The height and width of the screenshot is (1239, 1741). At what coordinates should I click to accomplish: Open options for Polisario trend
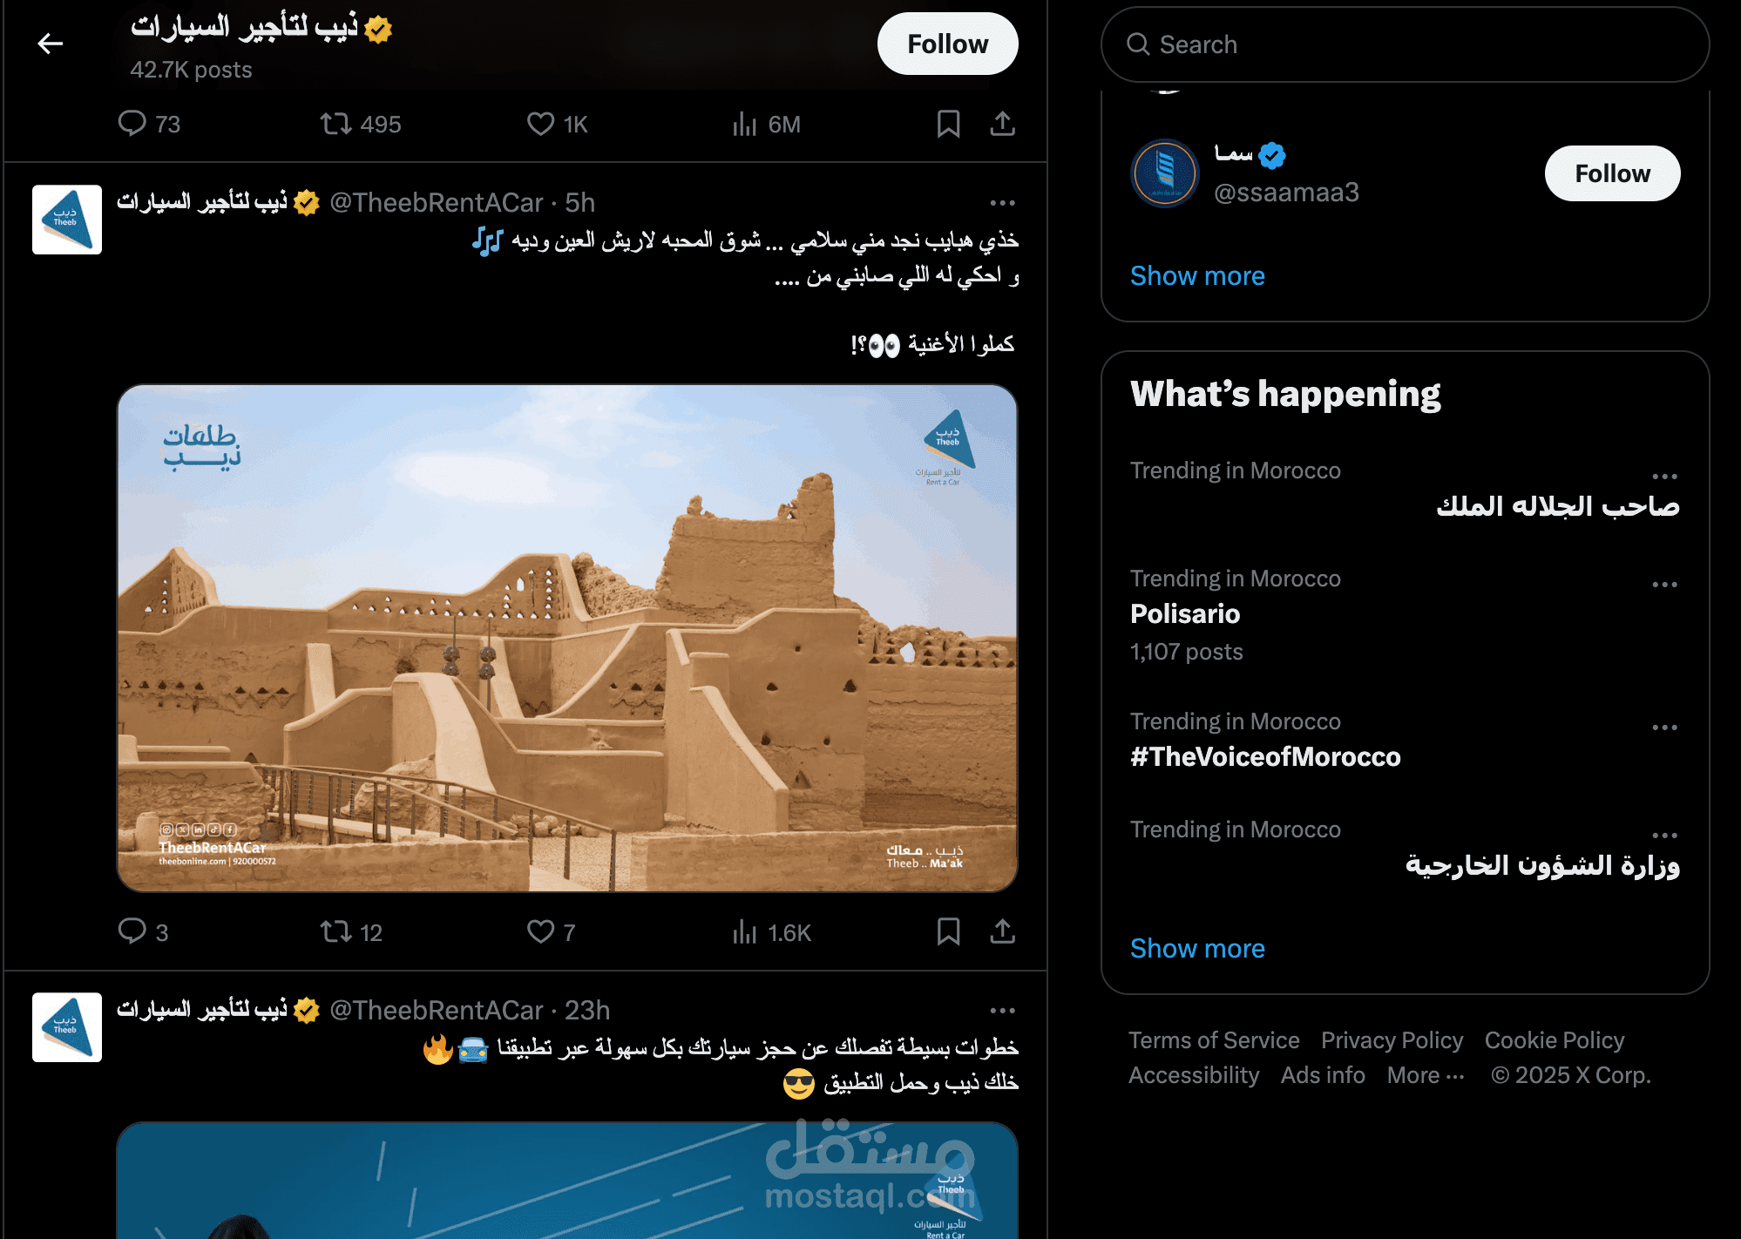click(1664, 585)
